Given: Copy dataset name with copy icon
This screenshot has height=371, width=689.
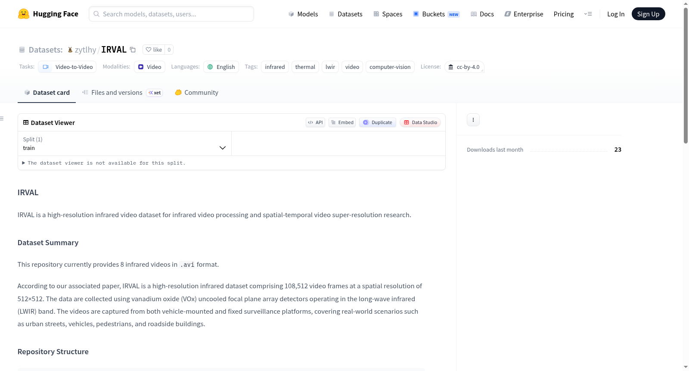Looking at the screenshot, I should 133,50.
